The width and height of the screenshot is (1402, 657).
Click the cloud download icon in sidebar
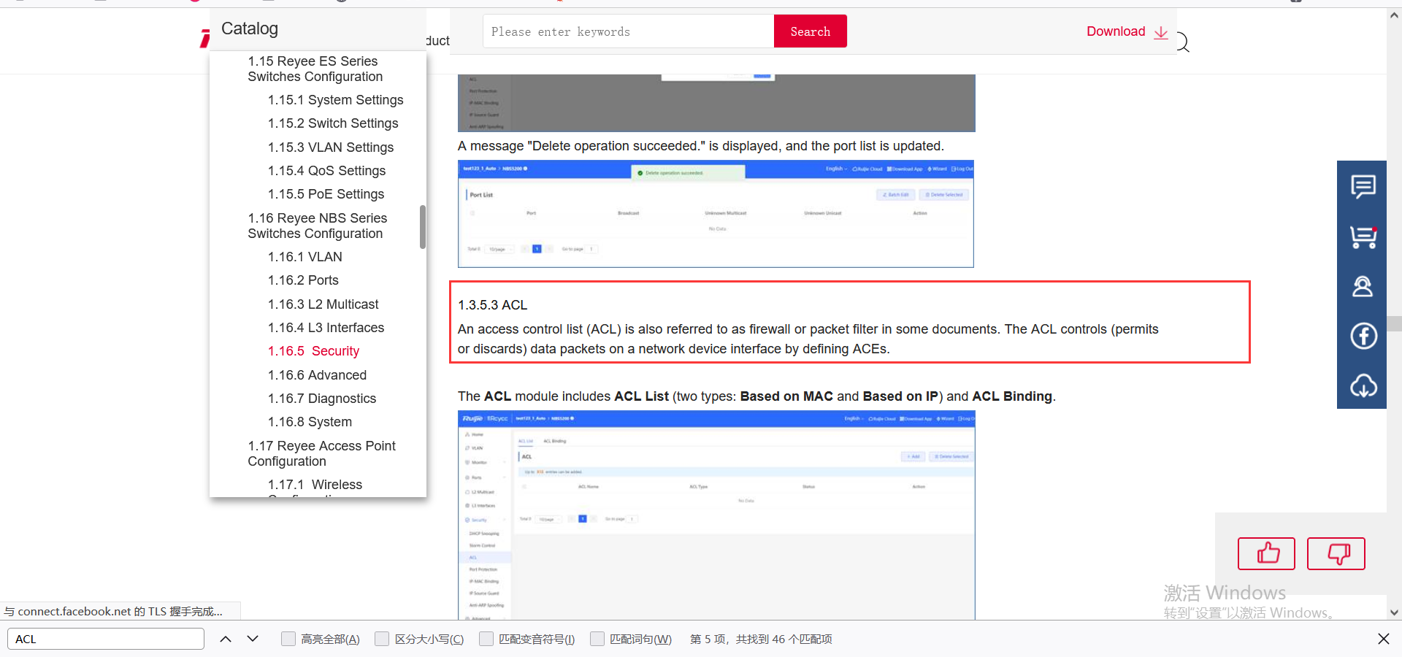coord(1363,385)
